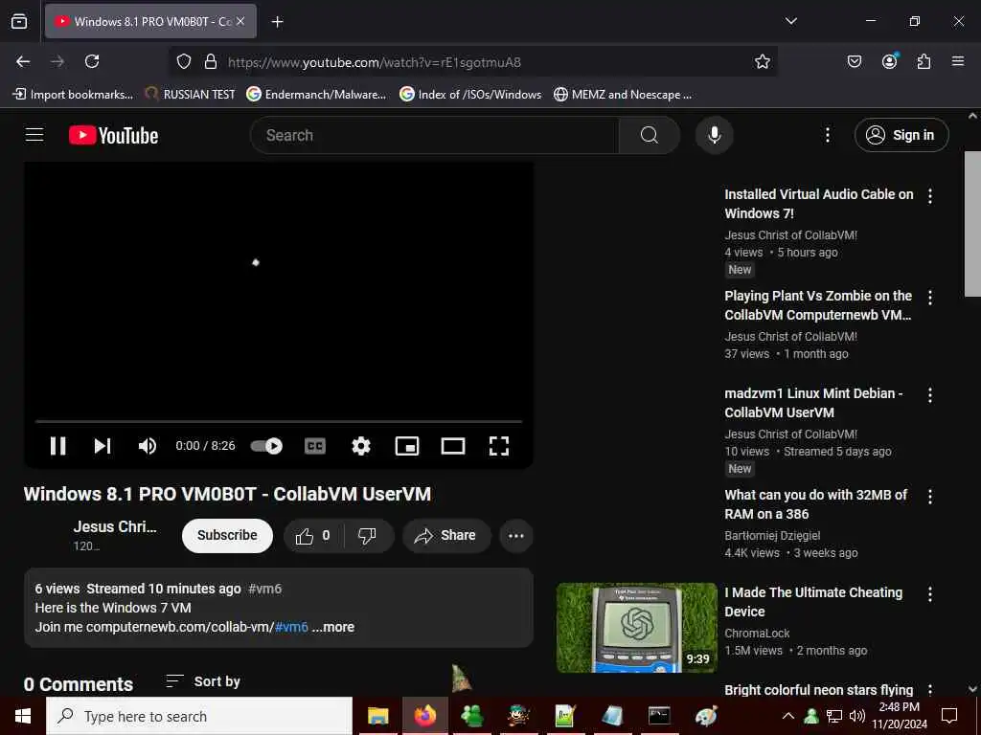This screenshot has width=981, height=735.
Task: Open RUSSIAN TEST bookmark
Action: [x=191, y=95]
